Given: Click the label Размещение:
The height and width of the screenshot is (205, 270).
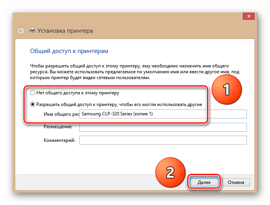Looking at the screenshot, I should pyautogui.click(x=58, y=127).
